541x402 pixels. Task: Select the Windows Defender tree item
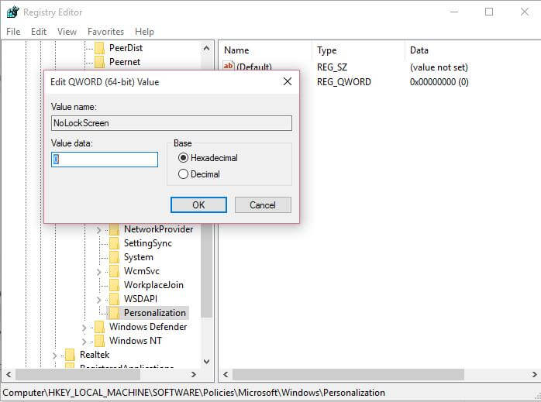click(148, 327)
